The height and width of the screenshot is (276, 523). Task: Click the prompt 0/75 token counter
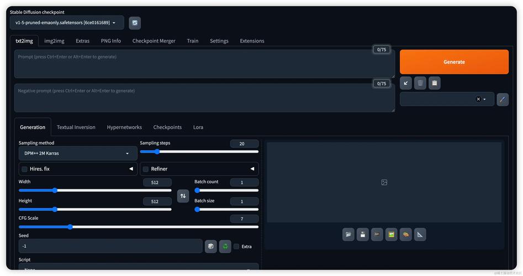click(382, 50)
